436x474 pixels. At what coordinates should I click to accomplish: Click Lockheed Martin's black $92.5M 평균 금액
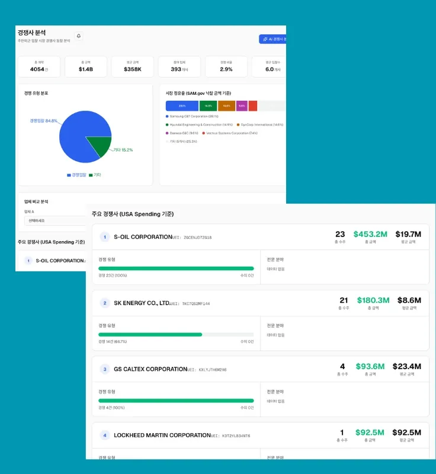click(x=407, y=433)
